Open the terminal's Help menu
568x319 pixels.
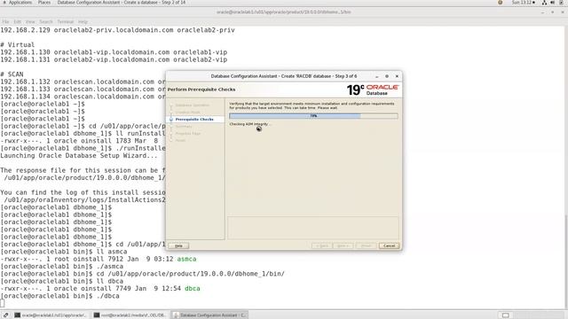point(83,21)
